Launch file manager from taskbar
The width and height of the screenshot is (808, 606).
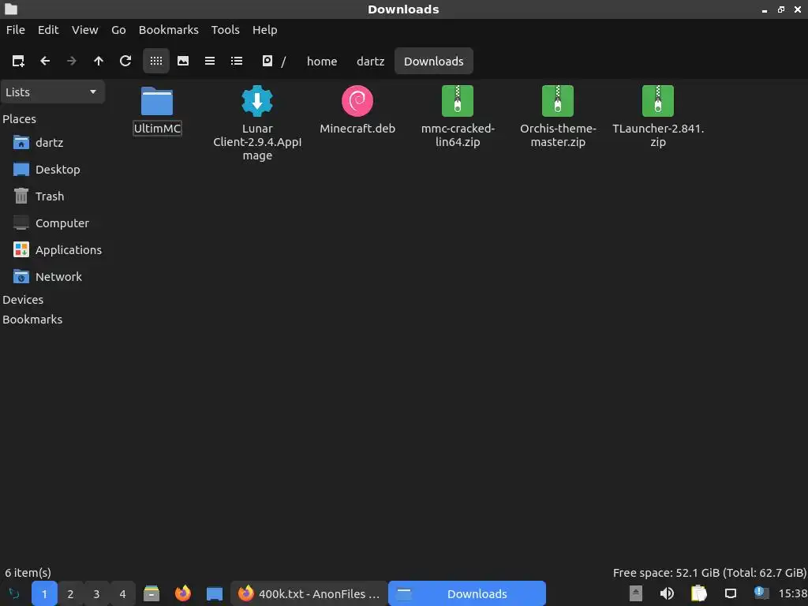click(x=151, y=594)
